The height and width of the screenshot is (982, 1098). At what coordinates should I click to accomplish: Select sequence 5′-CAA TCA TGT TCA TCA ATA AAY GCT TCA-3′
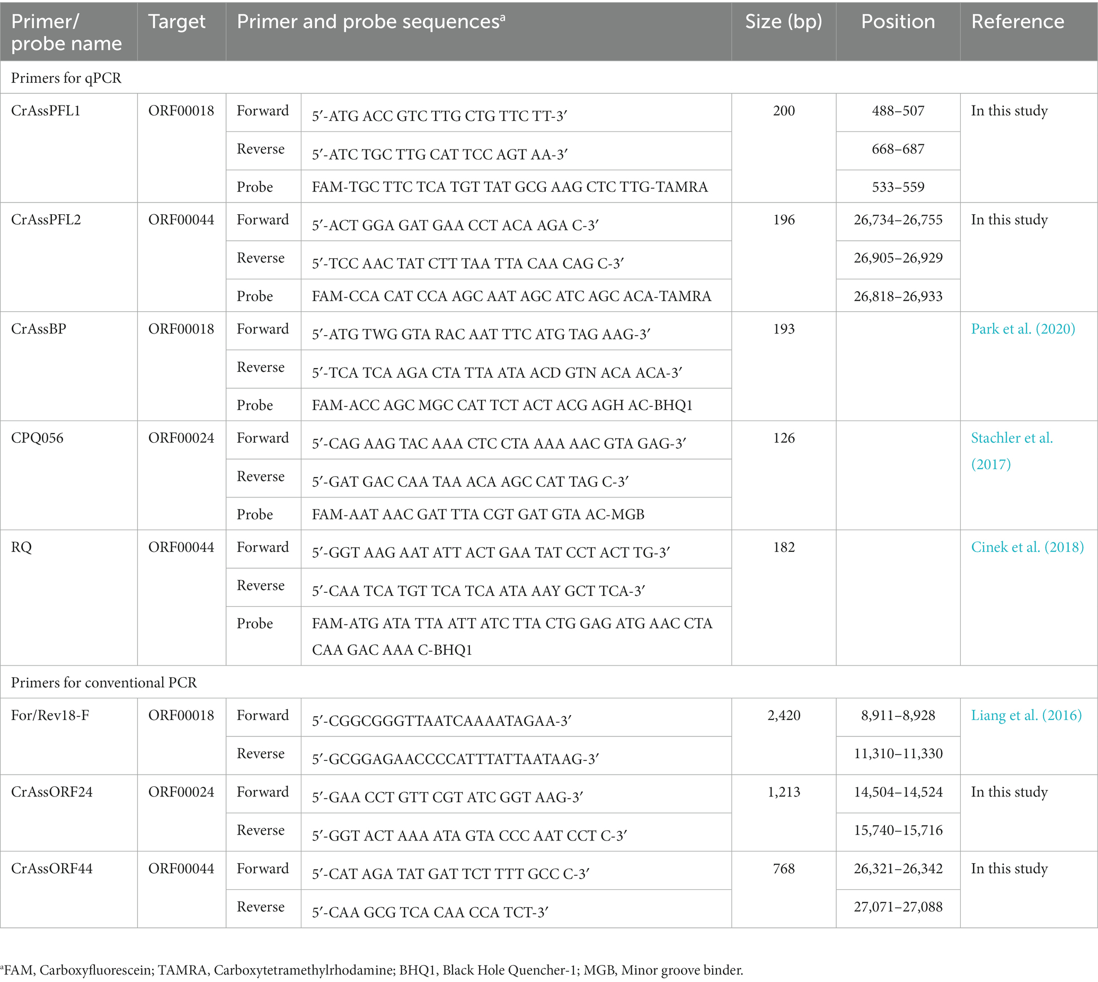(x=479, y=591)
